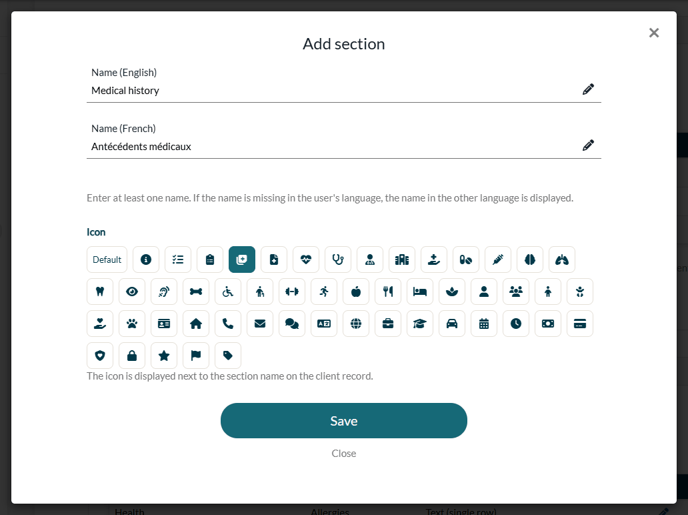Choose the fork and knife icon
The image size is (688, 515).
(388, 292)
